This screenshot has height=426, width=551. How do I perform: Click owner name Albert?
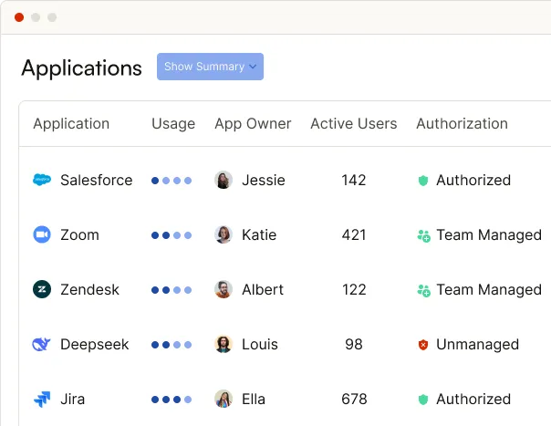(263, 289)
